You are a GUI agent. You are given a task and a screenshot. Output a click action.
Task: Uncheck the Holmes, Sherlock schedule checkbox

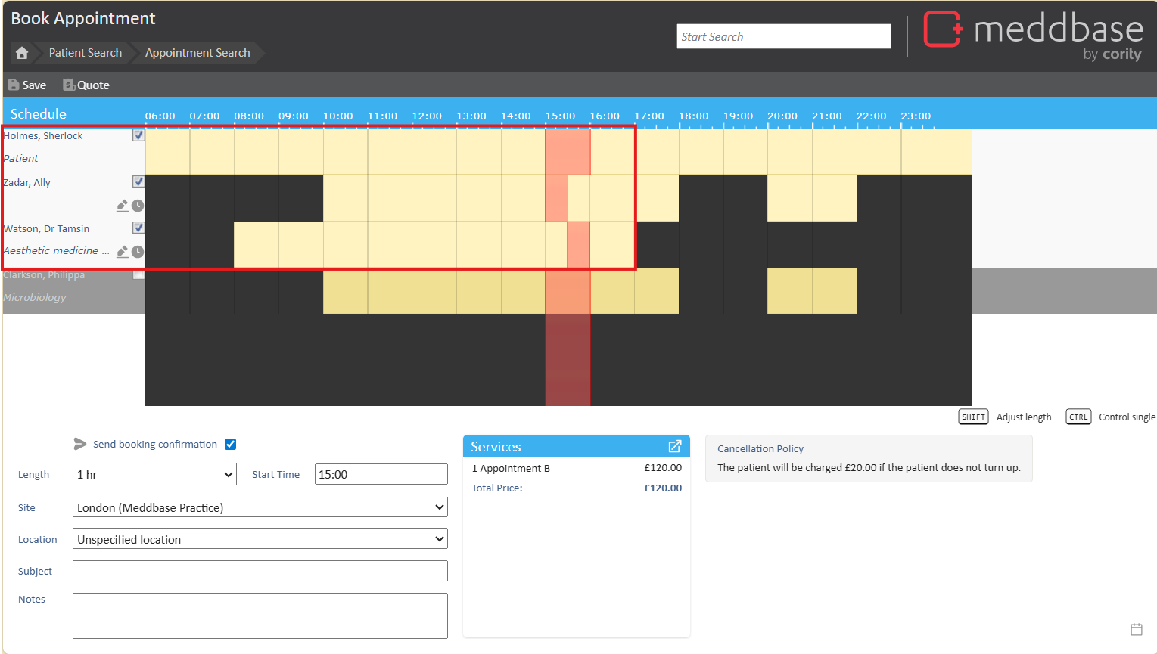pyautogui.click(x=138, y=135)
